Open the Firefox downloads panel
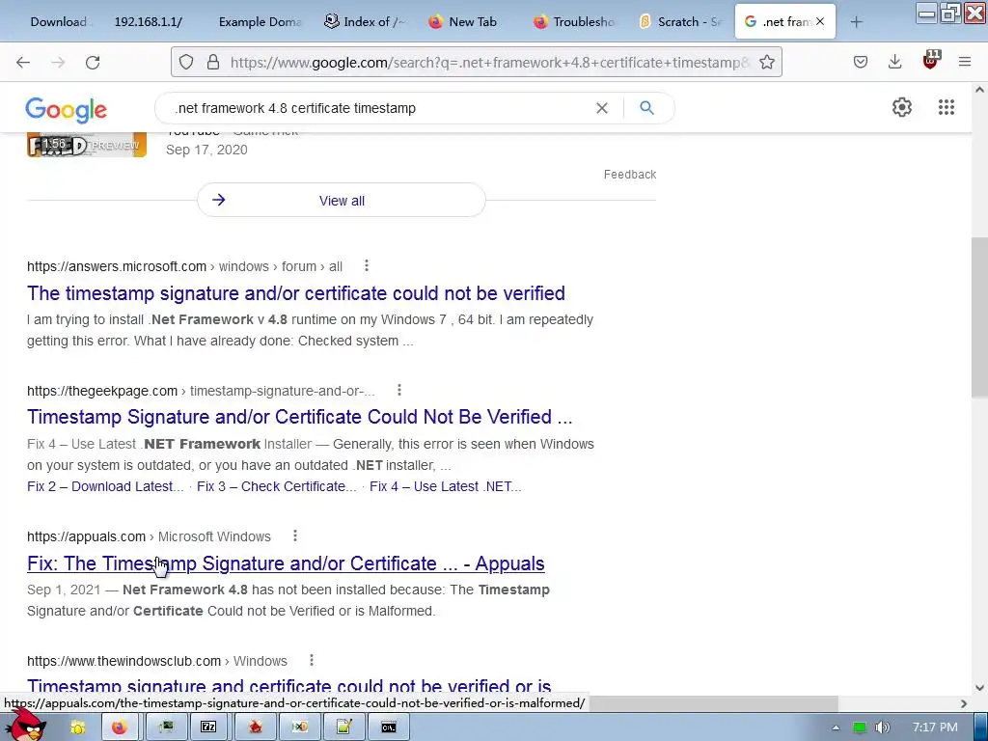 894,62
